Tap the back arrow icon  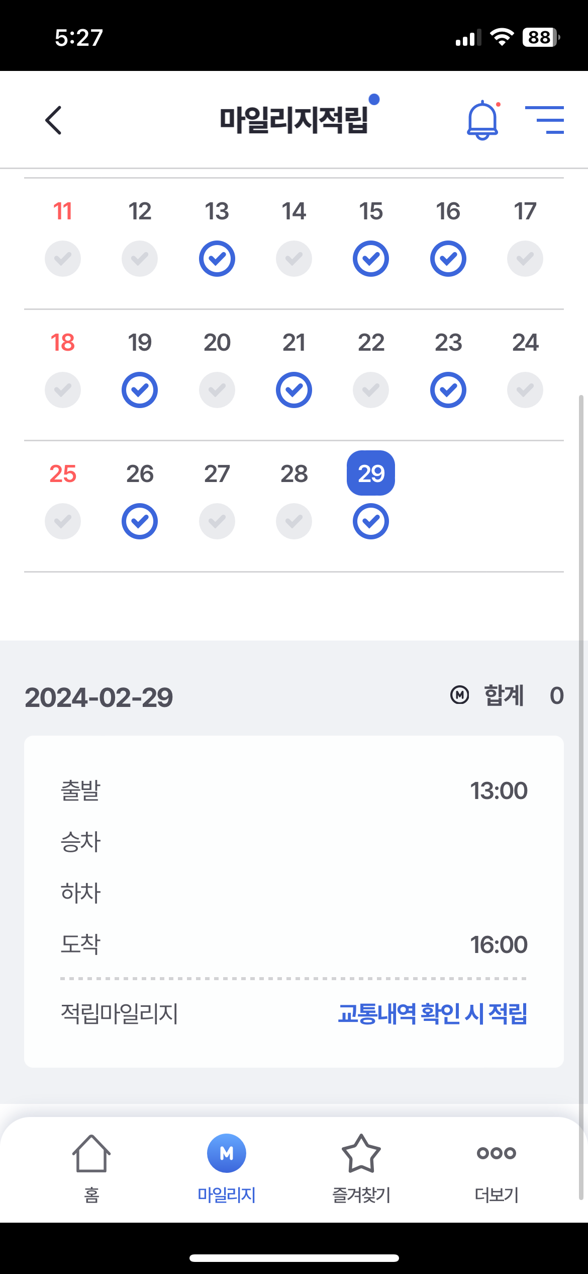coord(53,120)
